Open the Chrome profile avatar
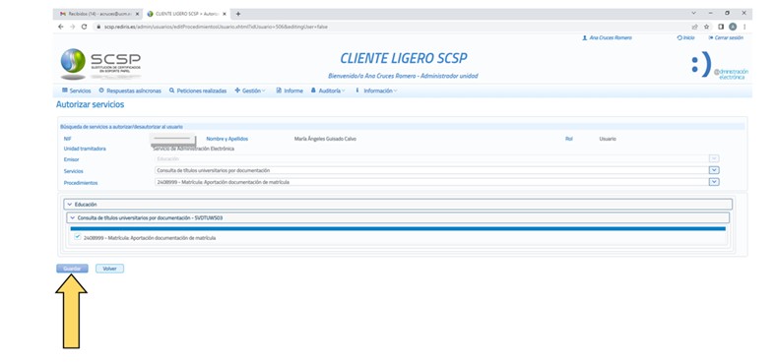The height and width of the screenshot is (364, 776). pos(733,27)
